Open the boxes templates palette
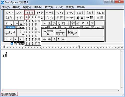Image resolution: width=125 pixels, height=97 pixels. click(x=100, y=18)
